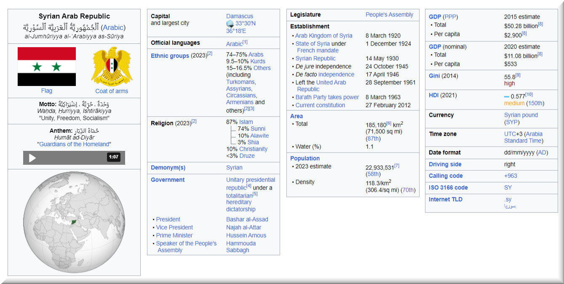Screen dimensions: 564x284
Task: Click the Kurds ethnic group link
Action: (x=258, y=61)
